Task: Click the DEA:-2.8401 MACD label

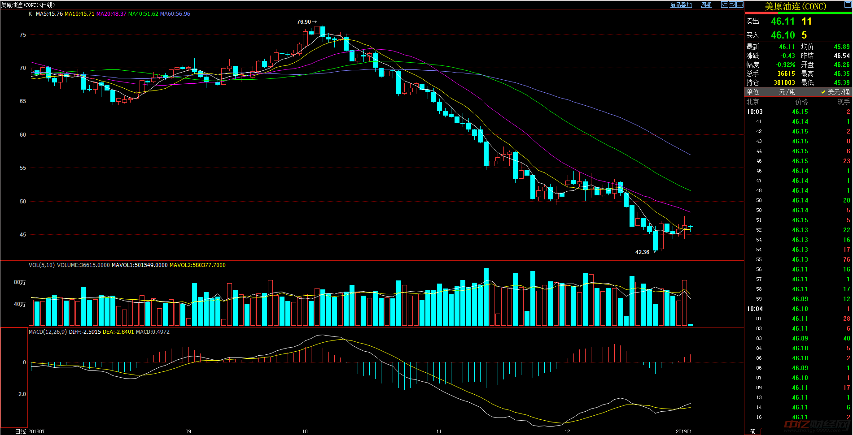Action: pos(118,332)
